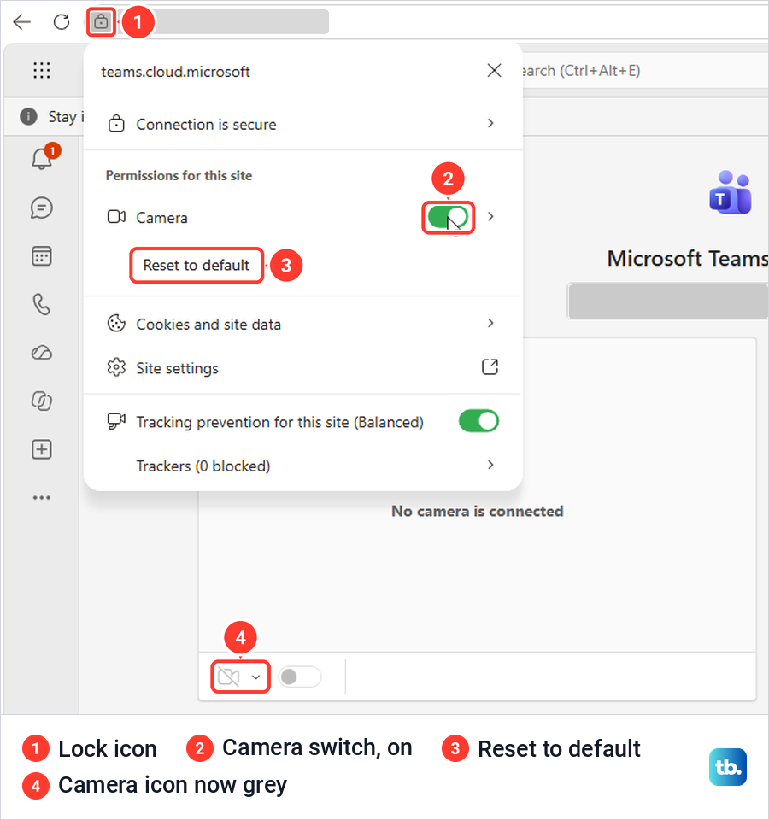This screenshot has height=820, width=769.
Task: Open camera device dropdown arrow
Action: coord(255,677)
